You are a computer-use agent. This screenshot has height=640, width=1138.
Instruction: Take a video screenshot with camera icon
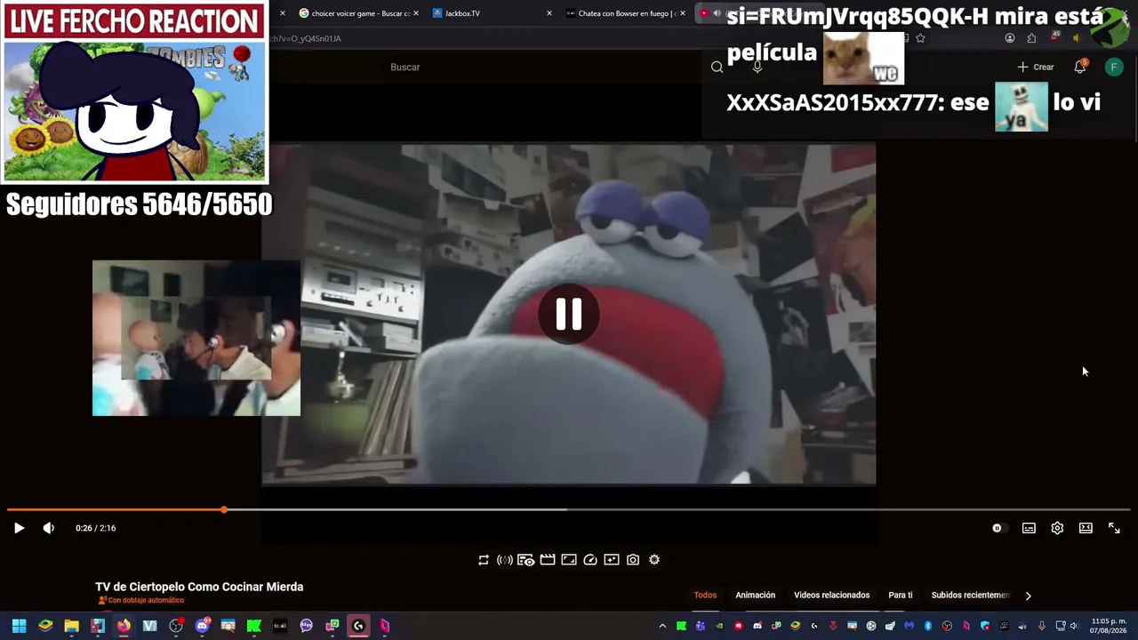(633, 560)
